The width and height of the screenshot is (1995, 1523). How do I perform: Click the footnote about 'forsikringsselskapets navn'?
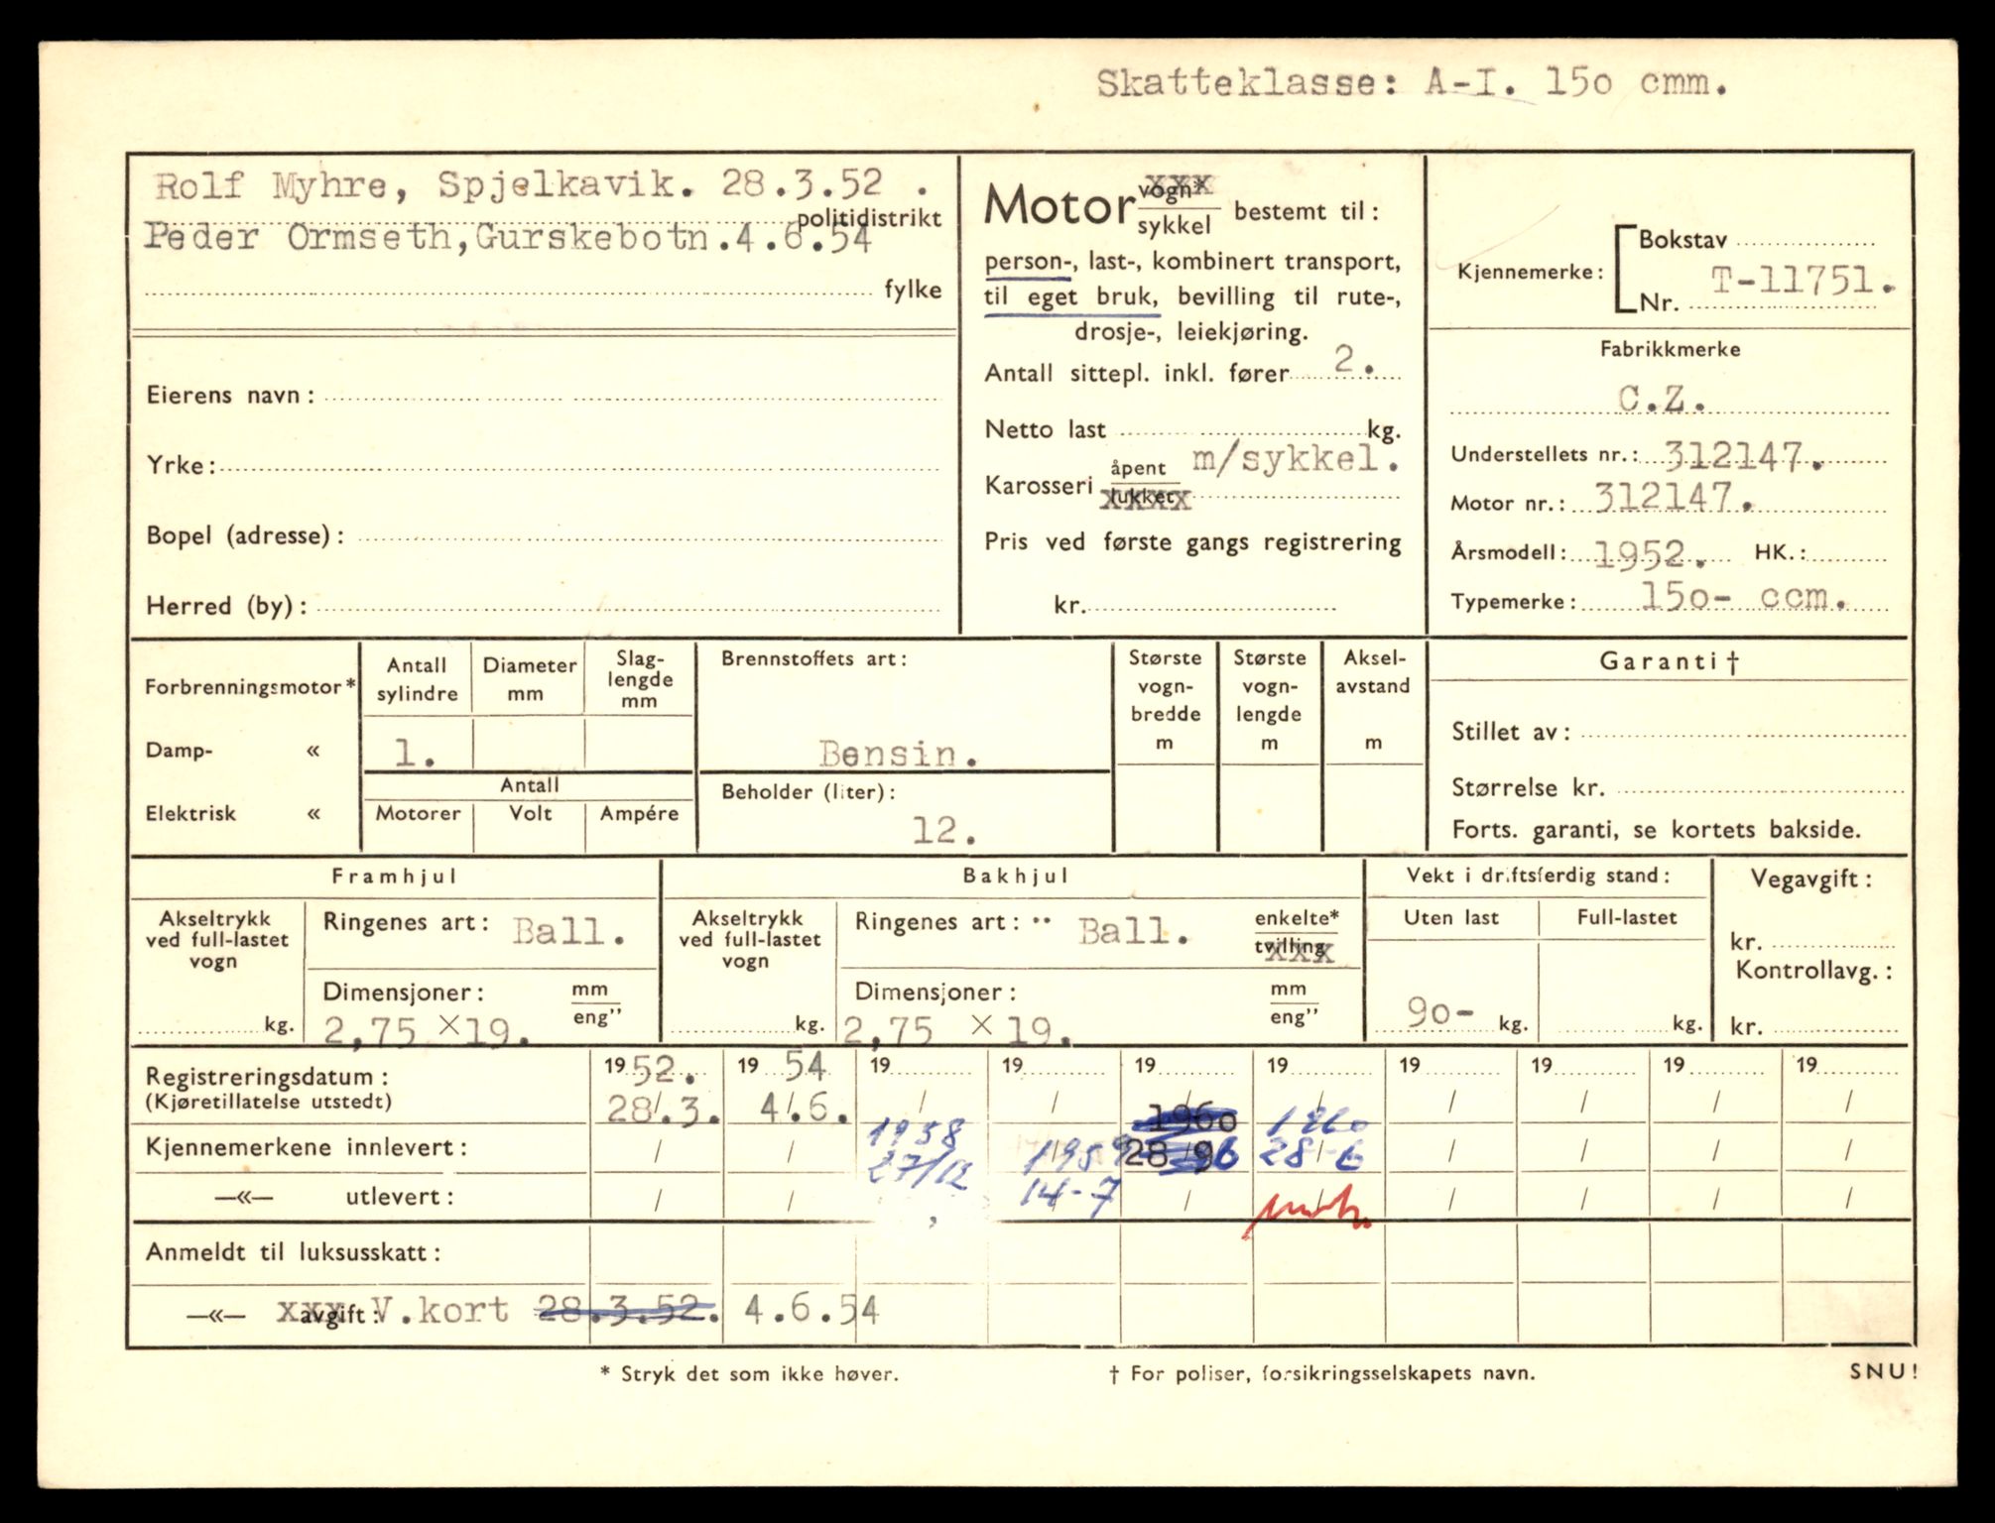coord(1321,1374)
